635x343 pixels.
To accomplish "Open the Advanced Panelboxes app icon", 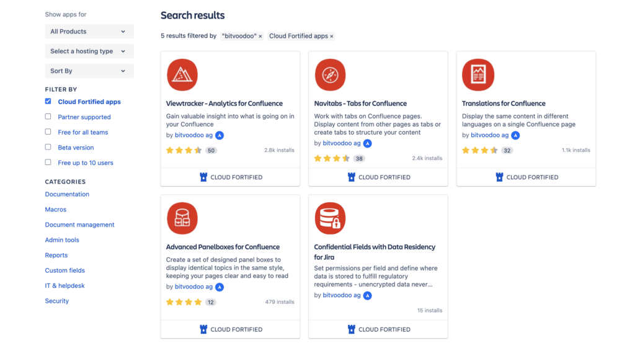I will tap(182, 218).
